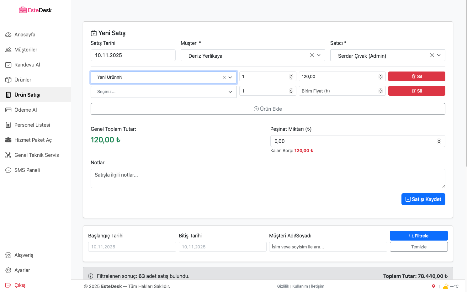Click into the Notlar text area
This screenshot has height=292, width=467.
[268, 178]
